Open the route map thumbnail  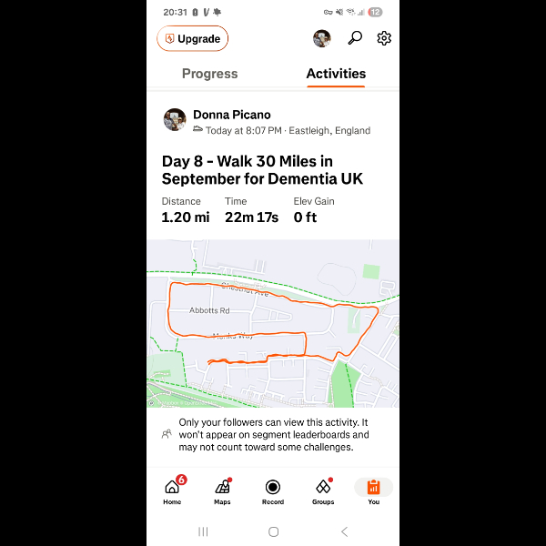point(273,323)
